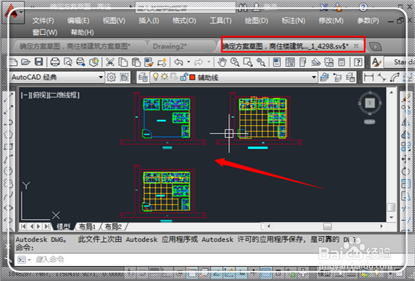
Task: Open the Properties palette icon
Action: point(277,62)
